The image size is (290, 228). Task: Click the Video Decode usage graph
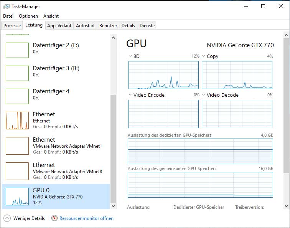[237, 114]
